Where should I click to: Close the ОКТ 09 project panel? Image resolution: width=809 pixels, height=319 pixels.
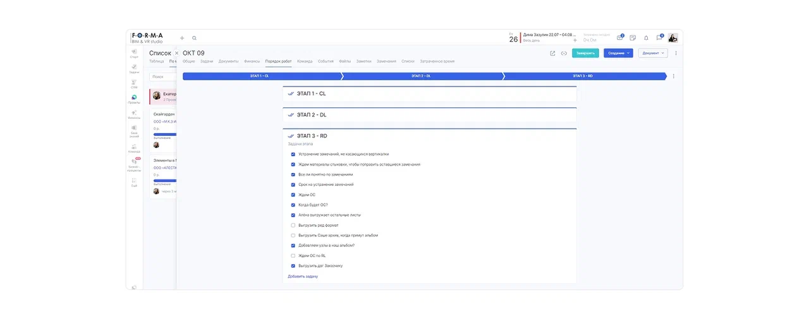(176, 53)
